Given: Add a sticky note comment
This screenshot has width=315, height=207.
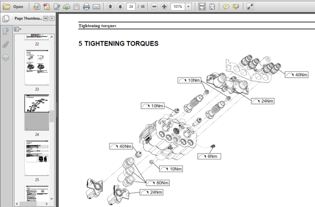Looking at the screenshot, I should coord(226,7).
